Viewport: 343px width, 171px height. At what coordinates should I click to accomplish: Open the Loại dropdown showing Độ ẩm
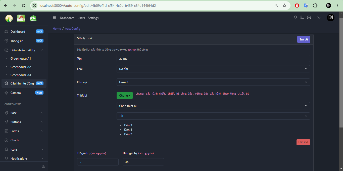(x=213, y=69)
